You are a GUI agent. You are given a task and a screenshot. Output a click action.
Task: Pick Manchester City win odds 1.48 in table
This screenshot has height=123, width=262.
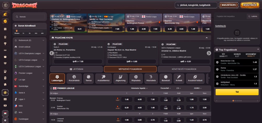click(x=152, y=108)
